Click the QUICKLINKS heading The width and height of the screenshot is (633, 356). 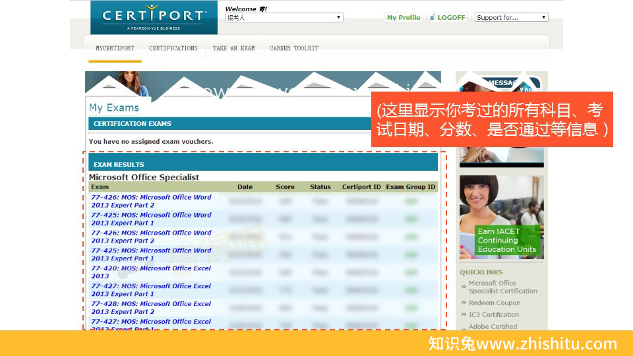pyautogui.click(x=481, y=272)
